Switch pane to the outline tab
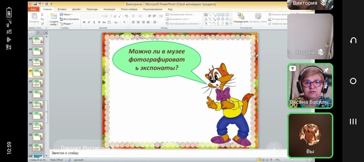The width and height of the screenshot is (364, 162). pyautogui.click(x=39, y=33)
